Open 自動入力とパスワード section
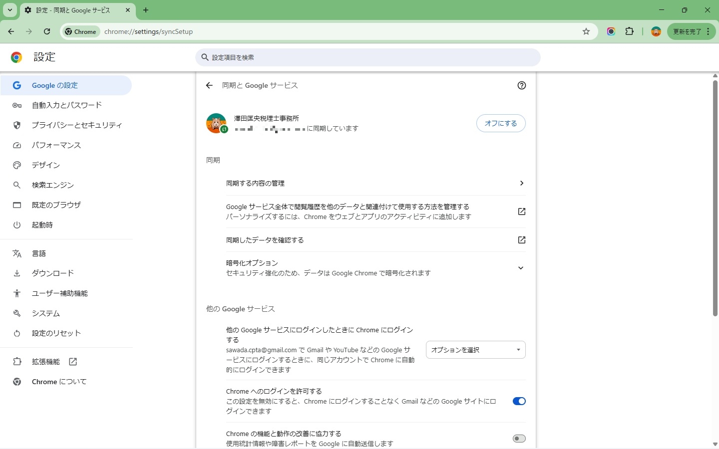The width and height of the screenshot is (719, 449). (66, 105)
